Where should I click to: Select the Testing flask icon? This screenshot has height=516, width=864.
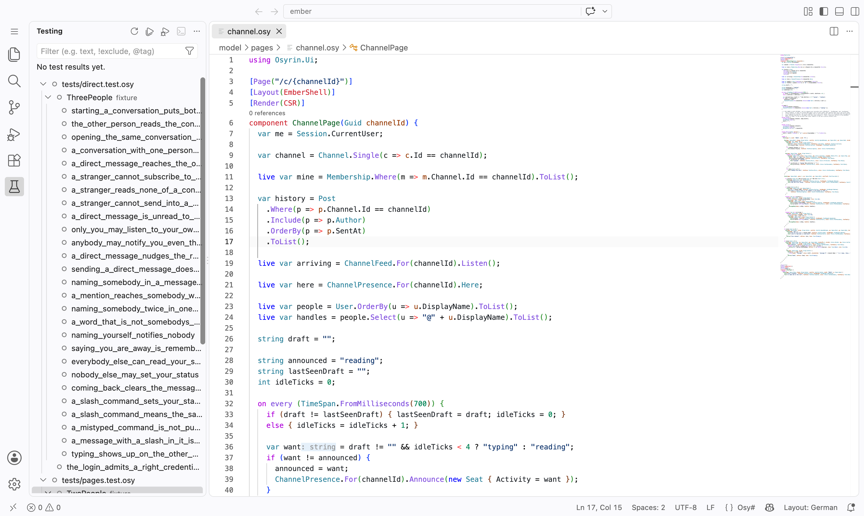coord(14,187)
